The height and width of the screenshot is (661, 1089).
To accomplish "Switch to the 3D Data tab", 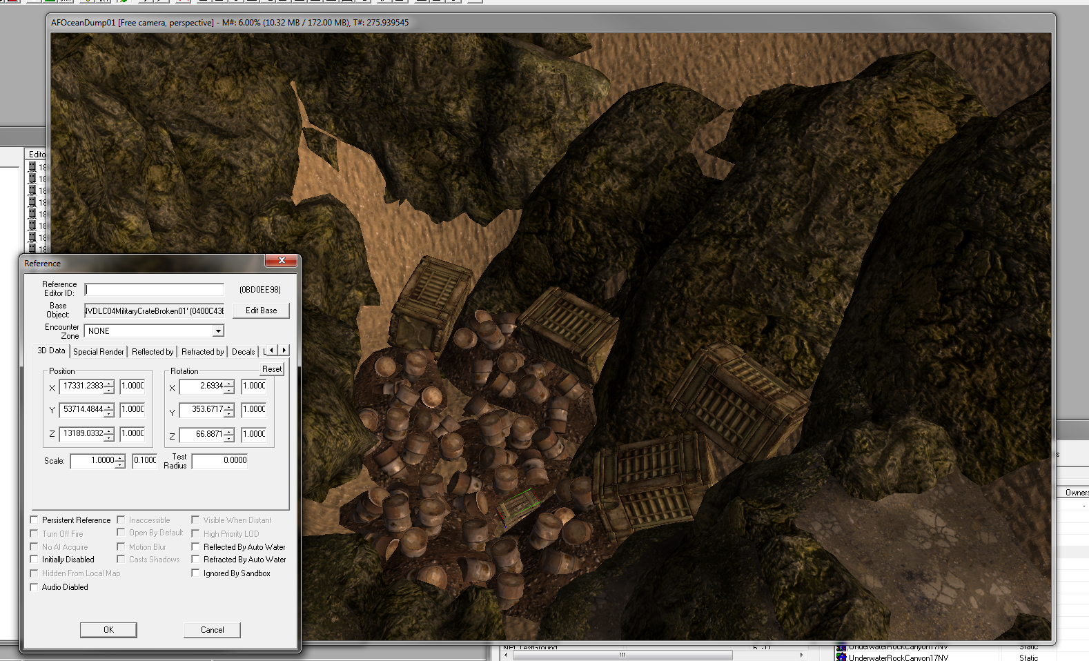I will tap(51, 351).
